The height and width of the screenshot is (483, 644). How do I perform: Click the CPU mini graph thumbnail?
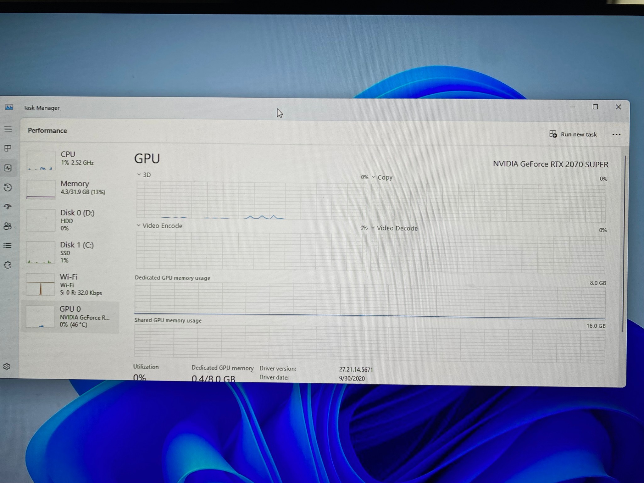pyautogui.click(x=41, y=160)
